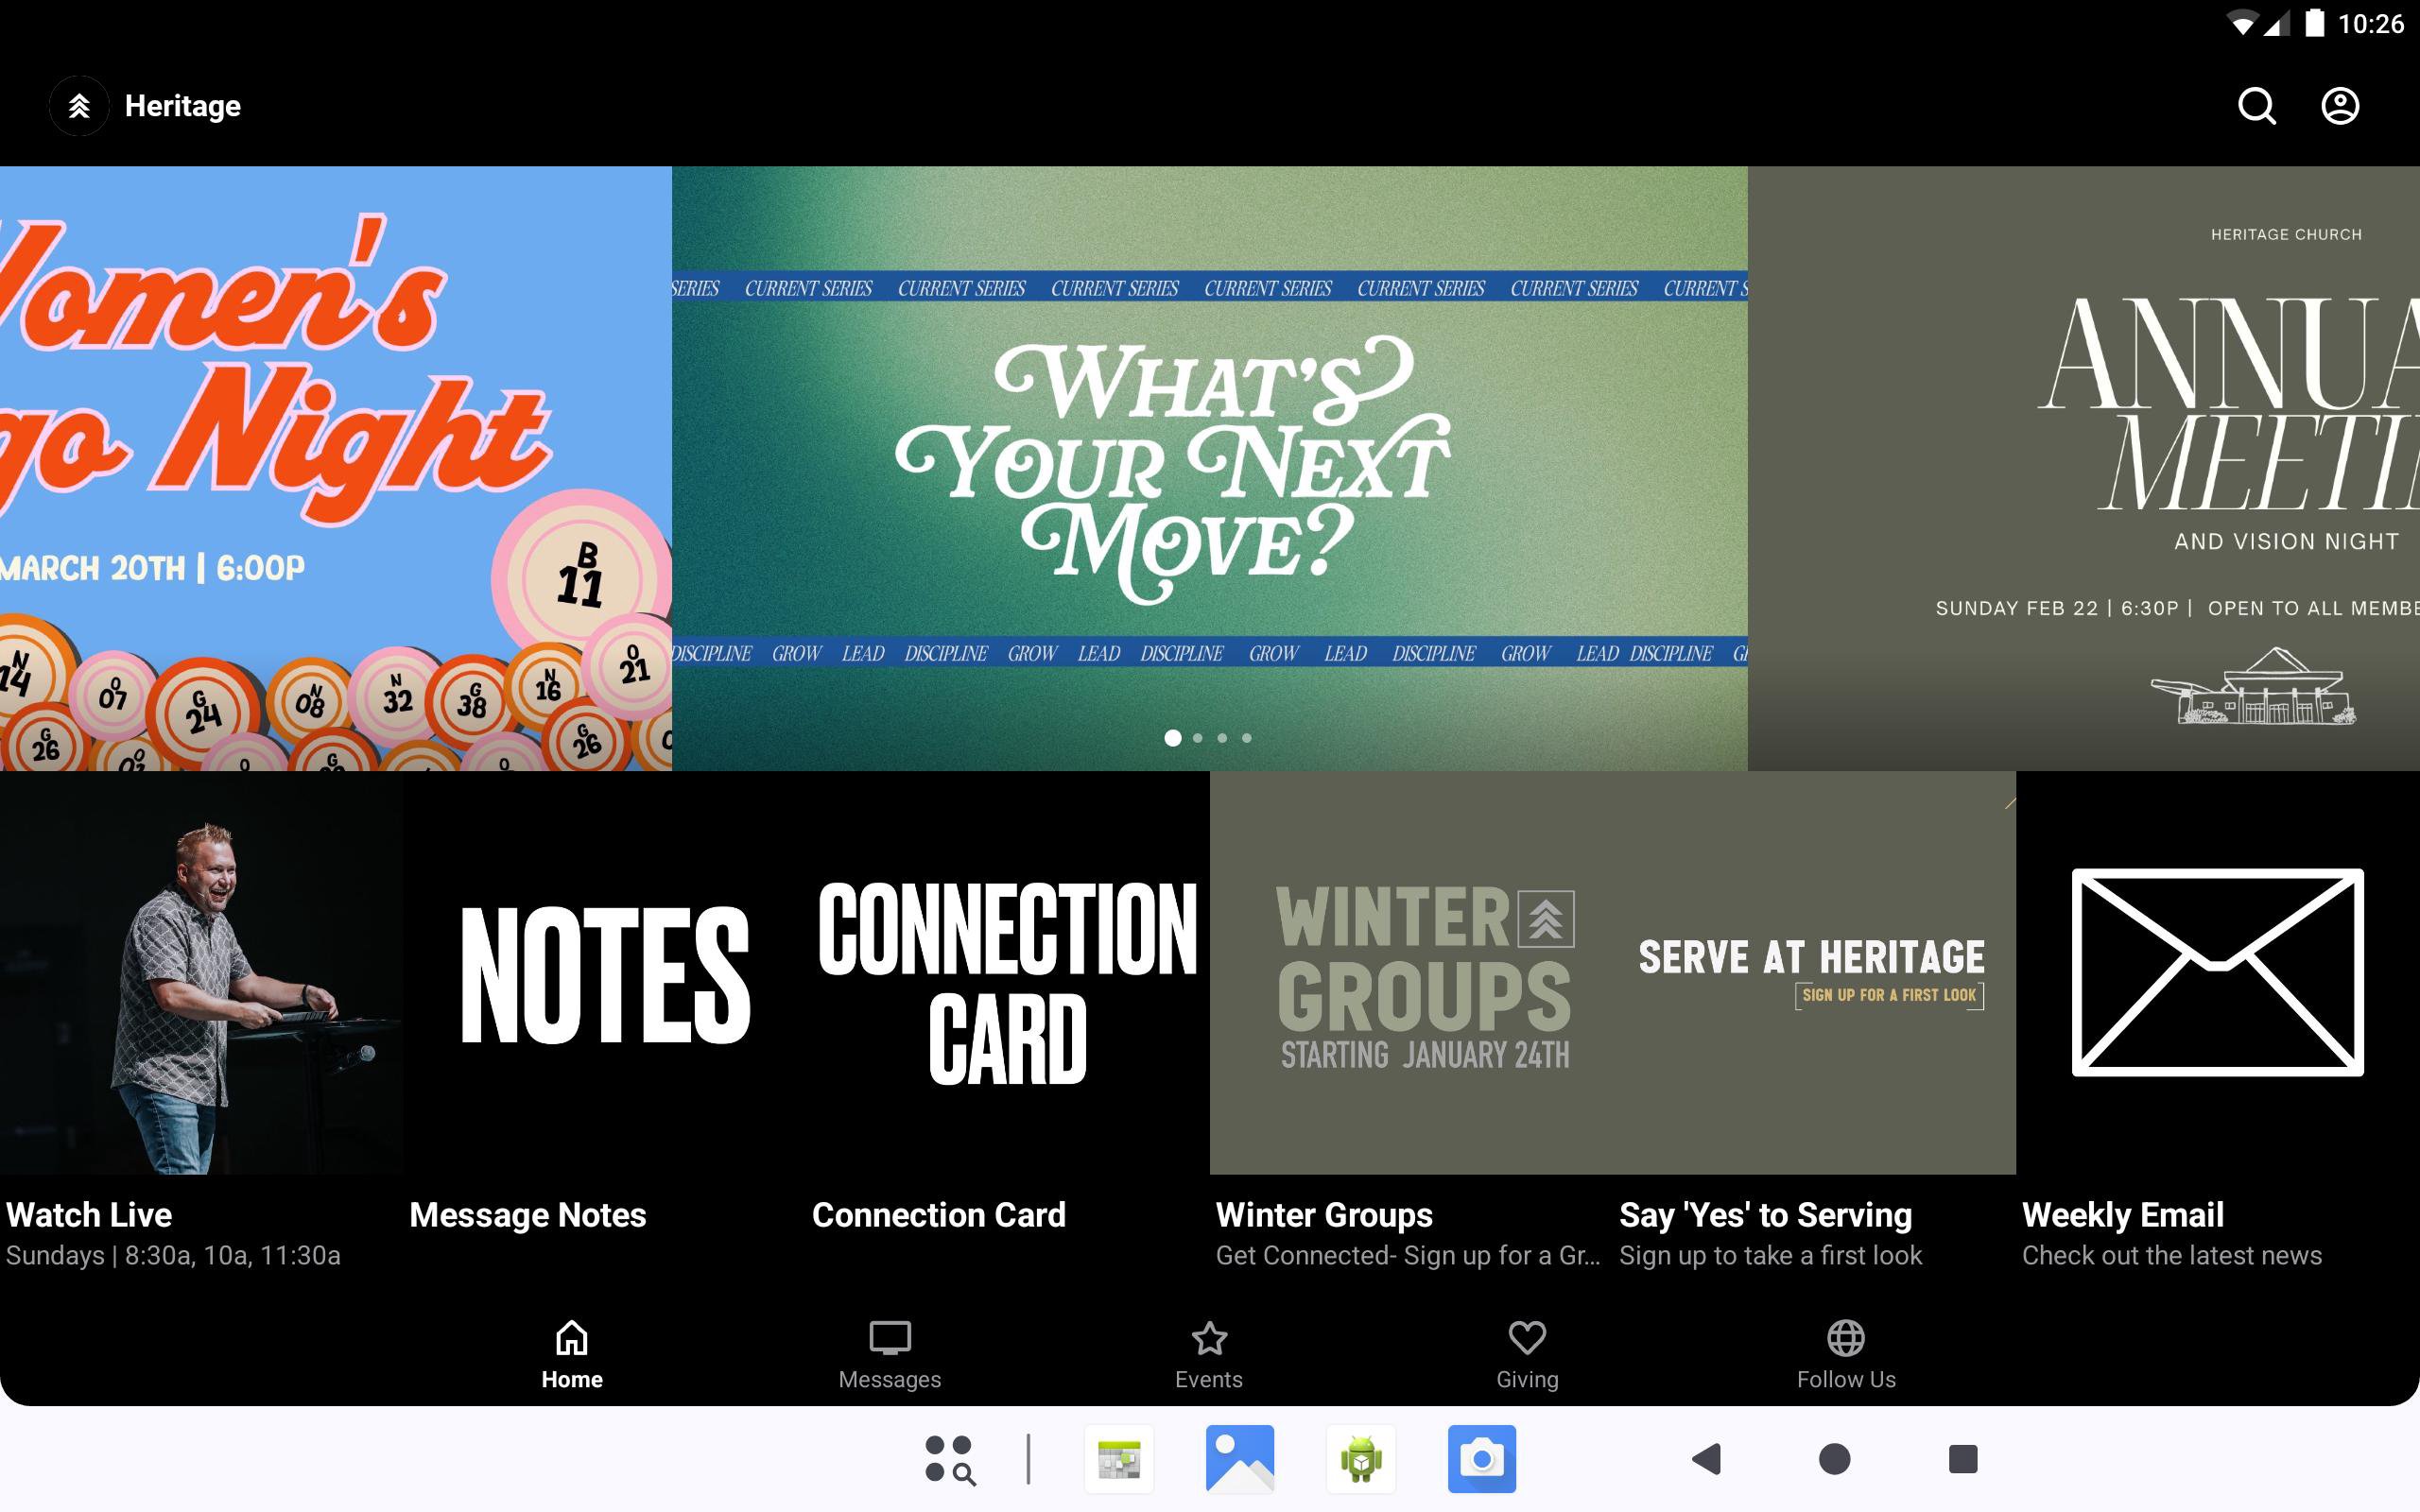Open the search magnifier icon
2420x1512 pixels.
(x=2256, y=106)
